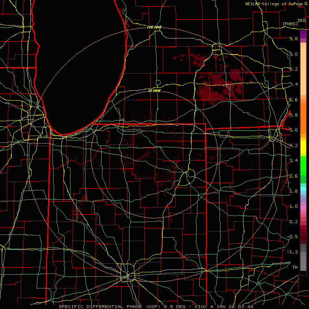Click the KIWX station identifier in the caption
This screenshot has height=309, width=309.
(x=201, y=307)
